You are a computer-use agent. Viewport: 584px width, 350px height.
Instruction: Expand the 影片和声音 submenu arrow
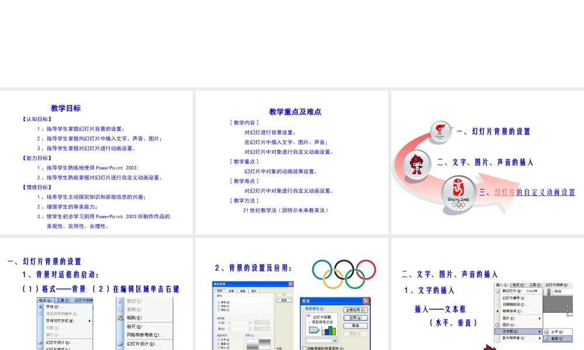pos(540,338)
